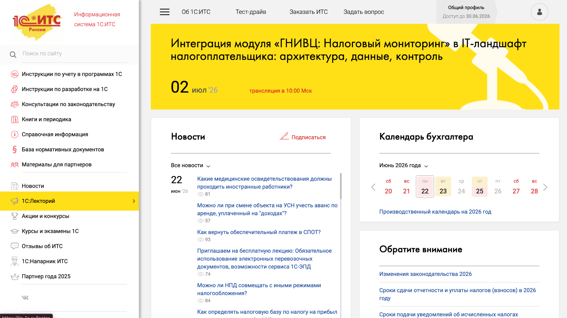Select Friday 26 in accountant calendar

coord(498,187)
